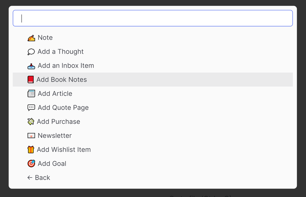Pick the Add Purchase option
The width and height of the screenshot is (306, 197).
pos(153,122)
